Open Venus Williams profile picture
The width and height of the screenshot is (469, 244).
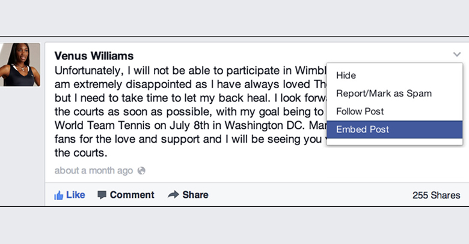(20, 65)
